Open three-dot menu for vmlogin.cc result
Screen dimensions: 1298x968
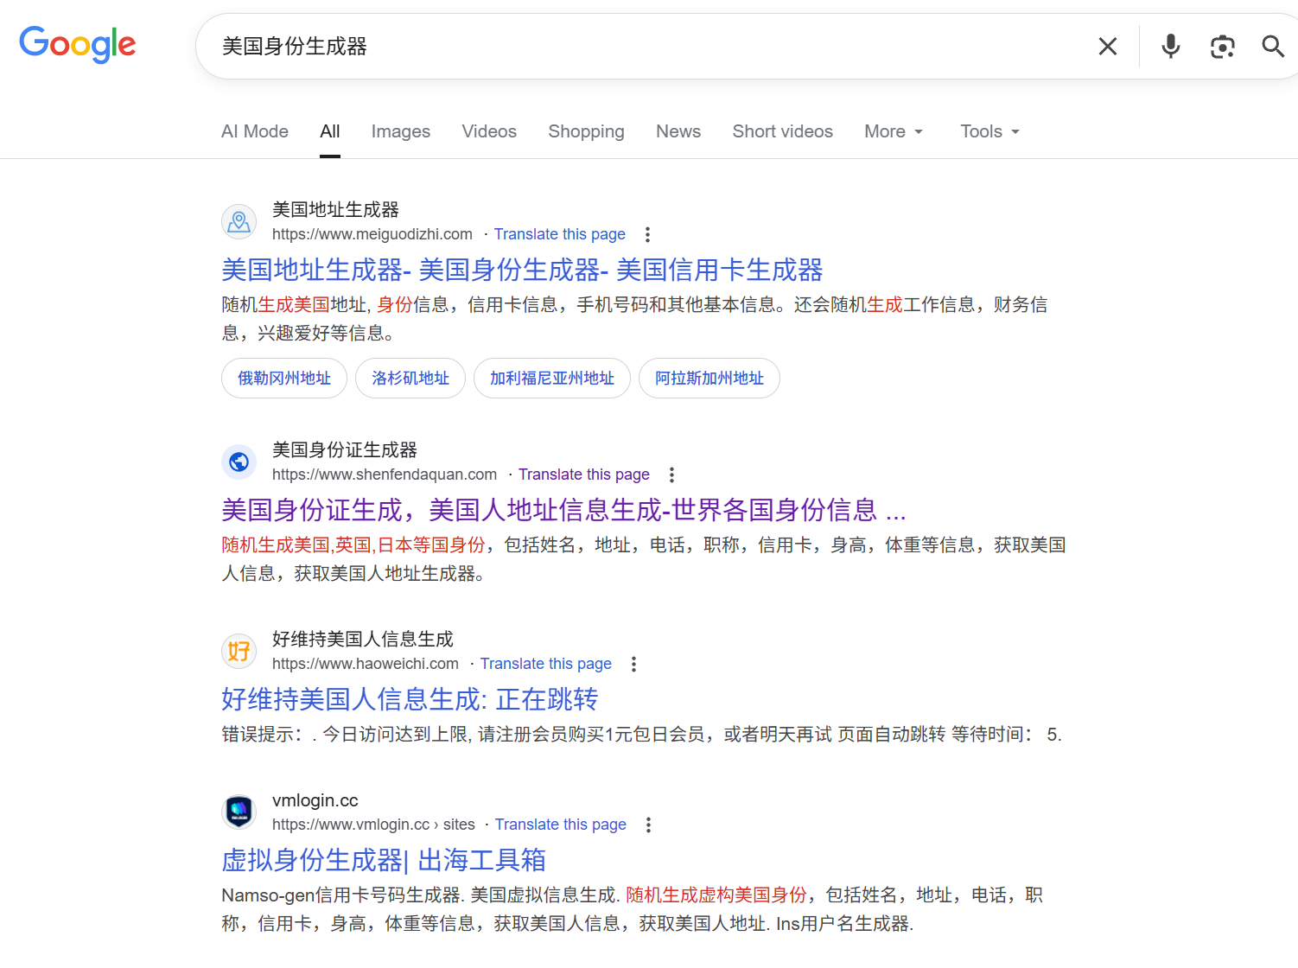648,825
